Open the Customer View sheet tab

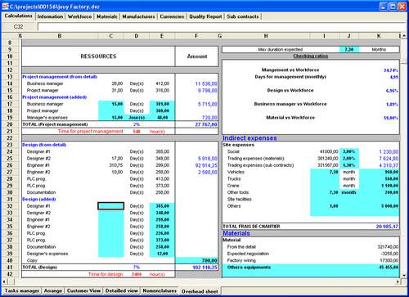(83, 290)
